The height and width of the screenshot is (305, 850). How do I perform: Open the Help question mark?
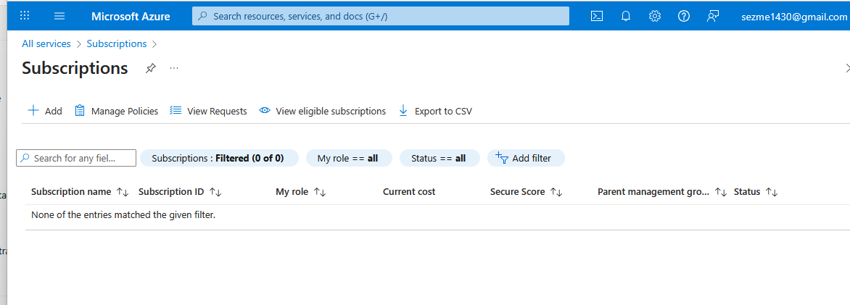coord(684,16)
